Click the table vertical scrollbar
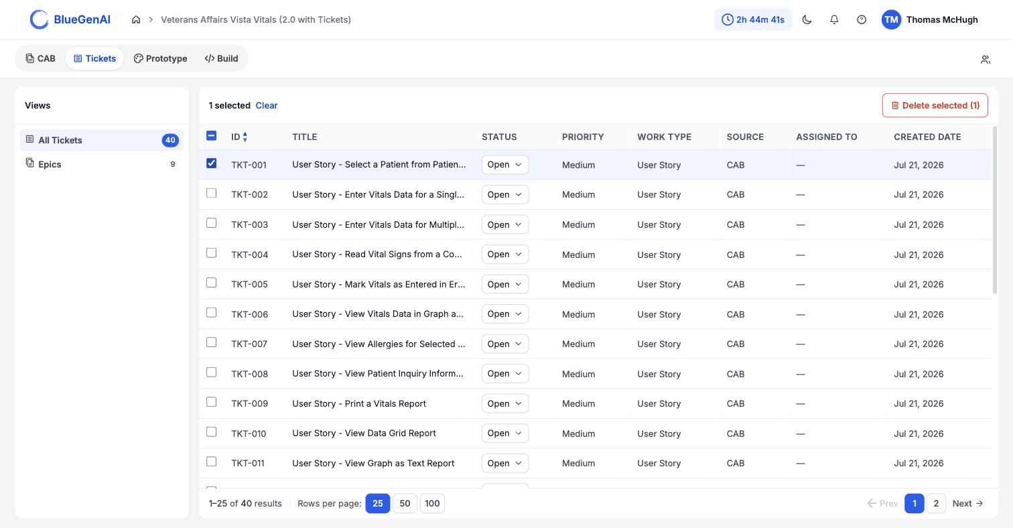This screenshot has height=528, width=1013. pos(995,210)
